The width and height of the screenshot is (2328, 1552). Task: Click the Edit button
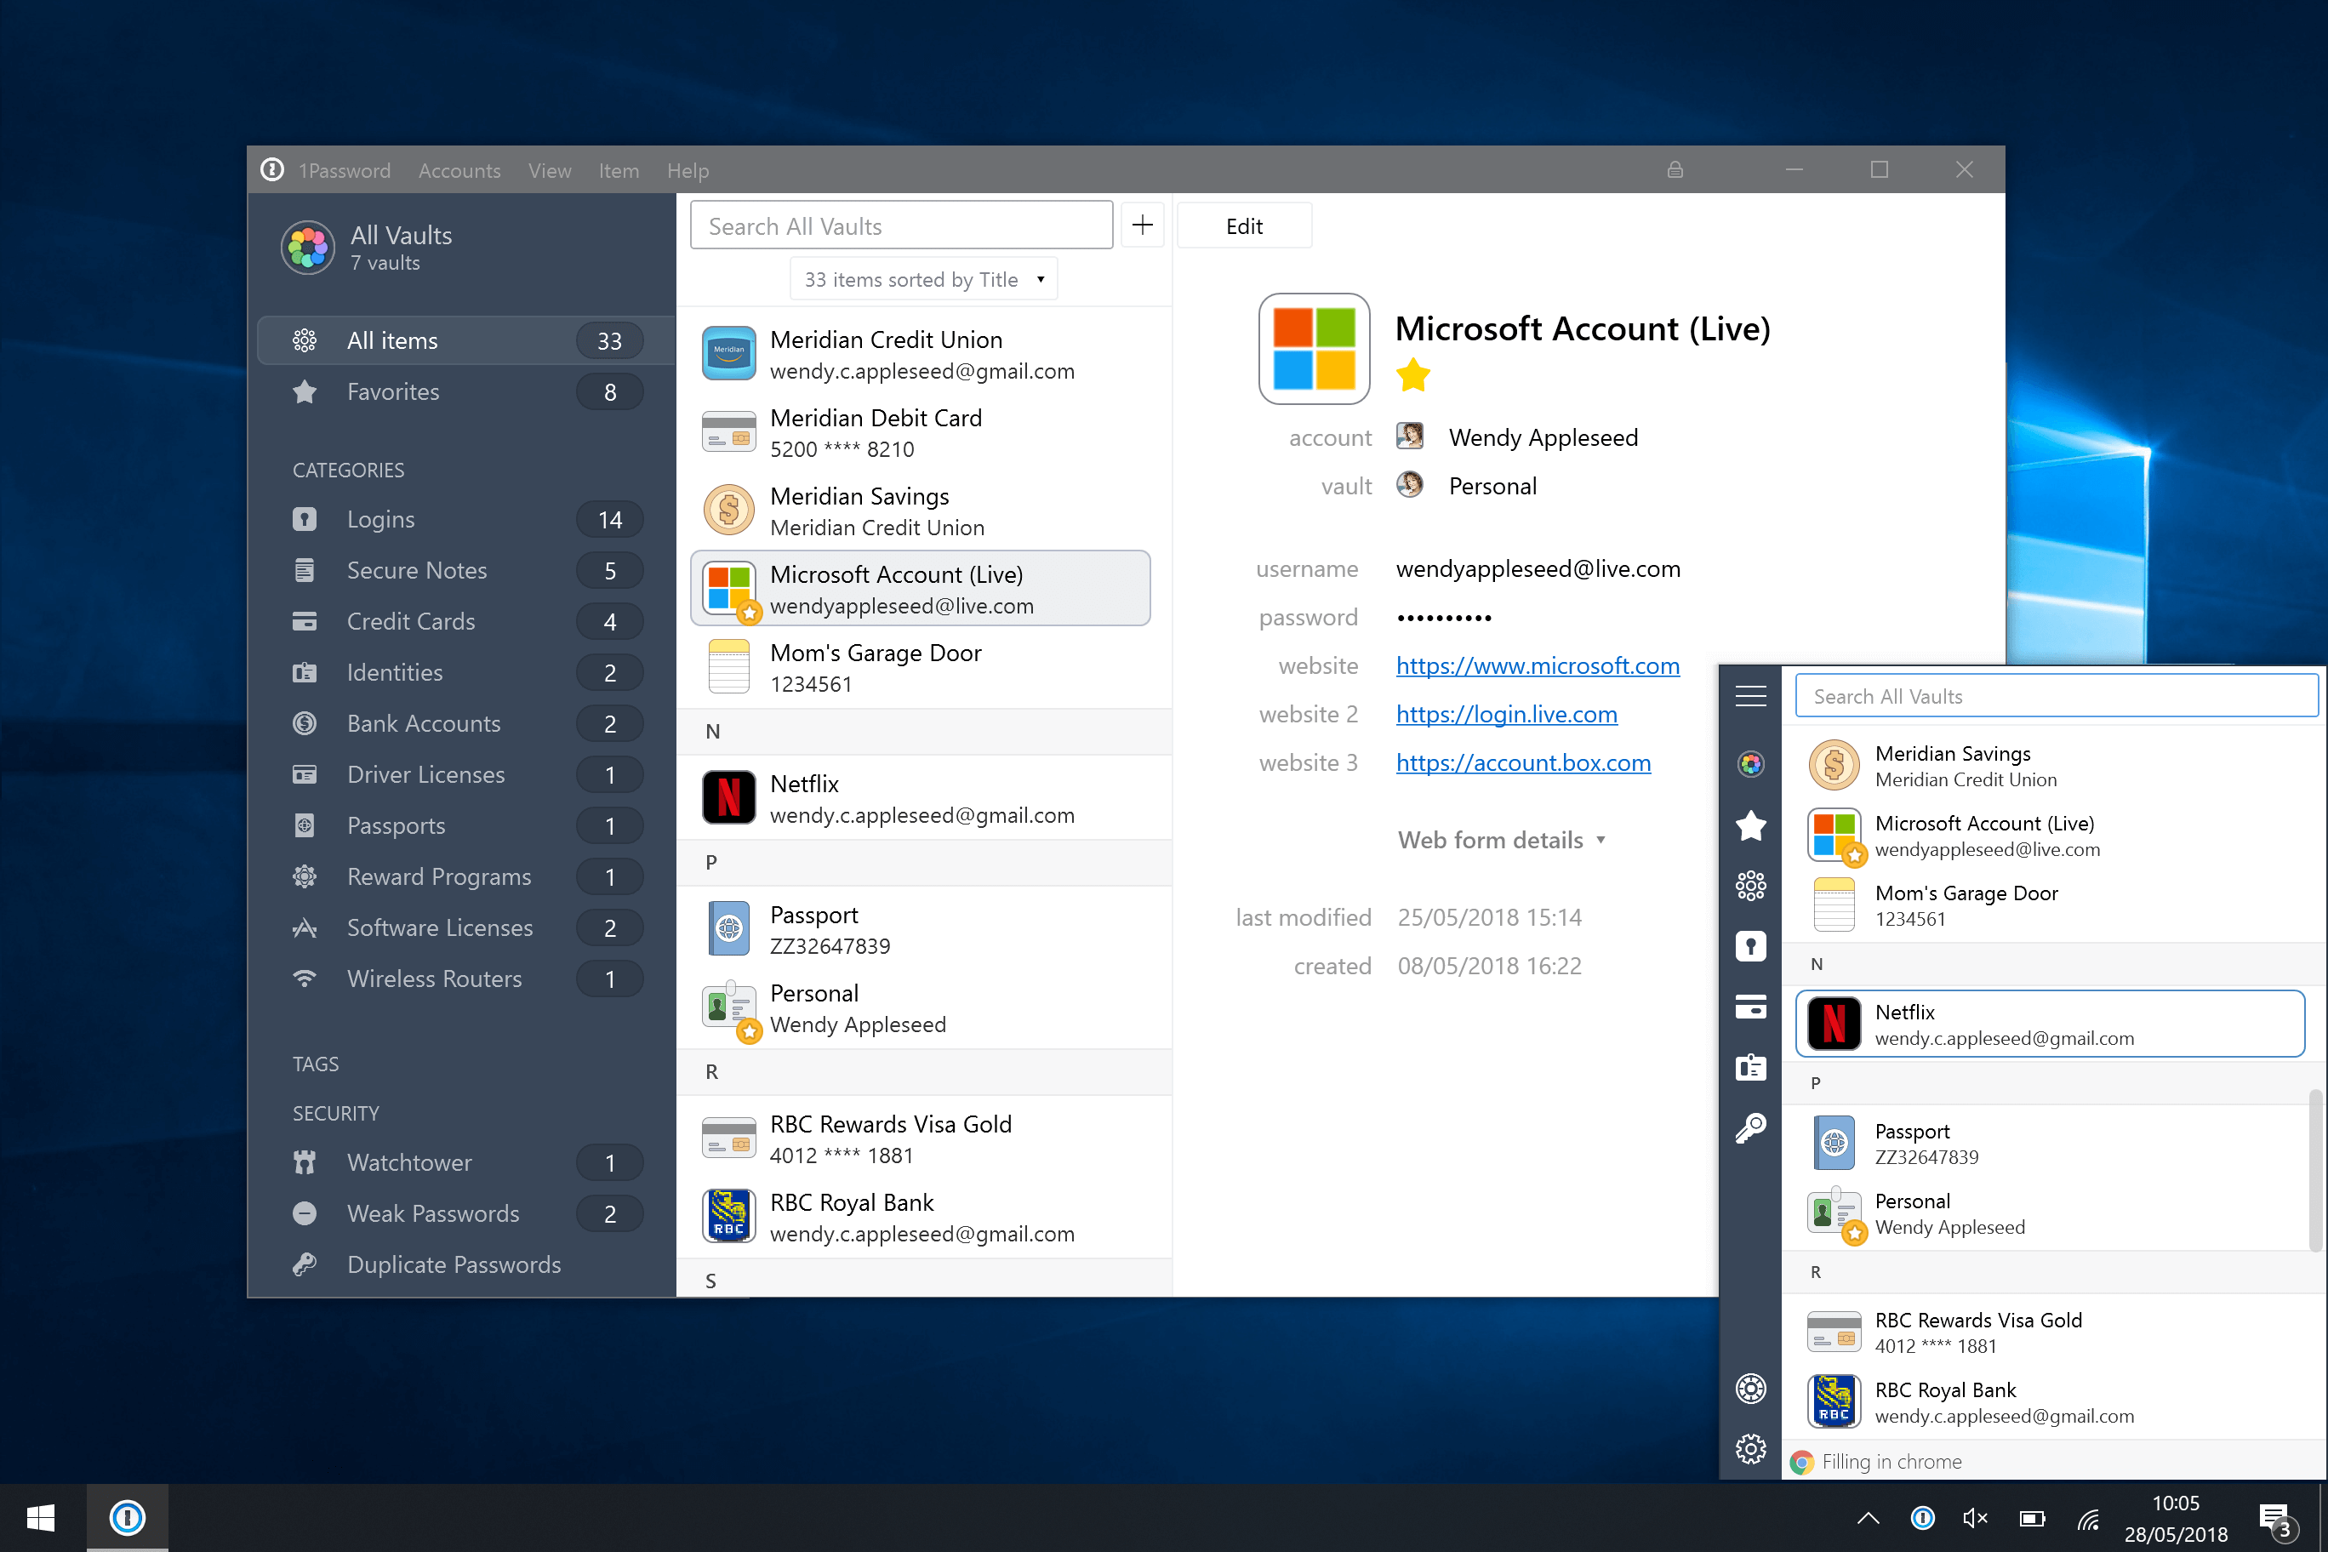click(x=1243, y=225)
